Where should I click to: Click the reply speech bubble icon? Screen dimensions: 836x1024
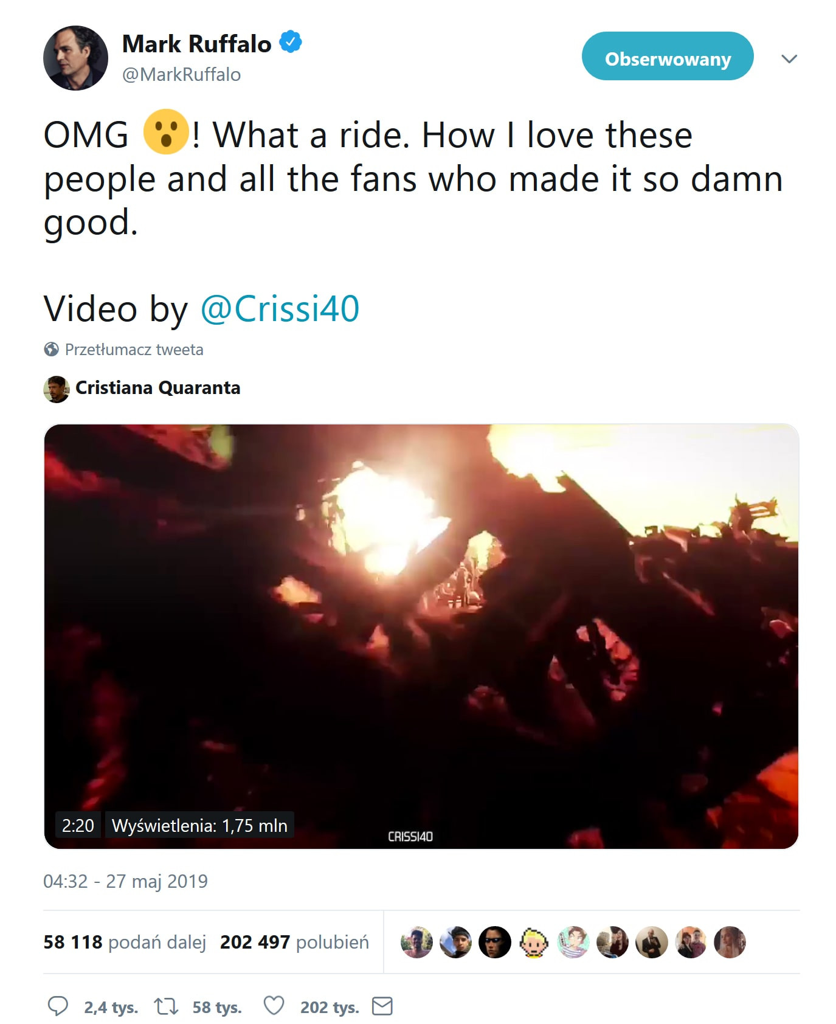click(58, 1006)
